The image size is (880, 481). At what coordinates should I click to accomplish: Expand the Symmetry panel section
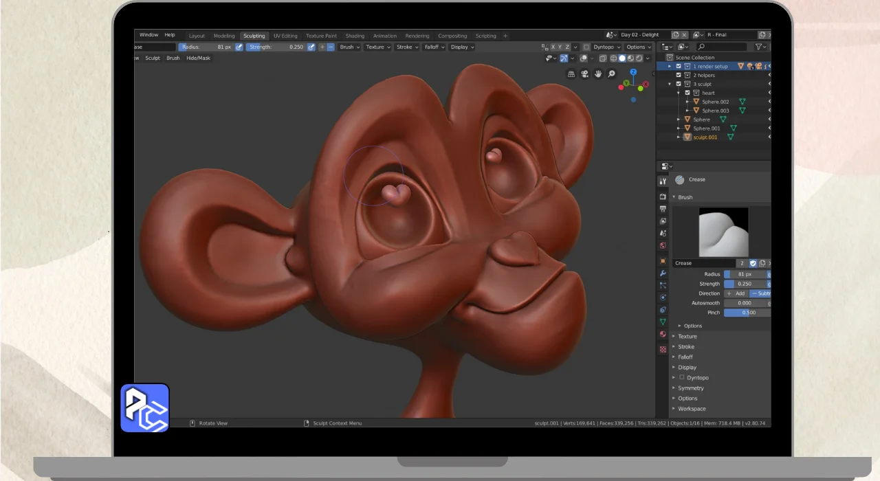point(690,388)
